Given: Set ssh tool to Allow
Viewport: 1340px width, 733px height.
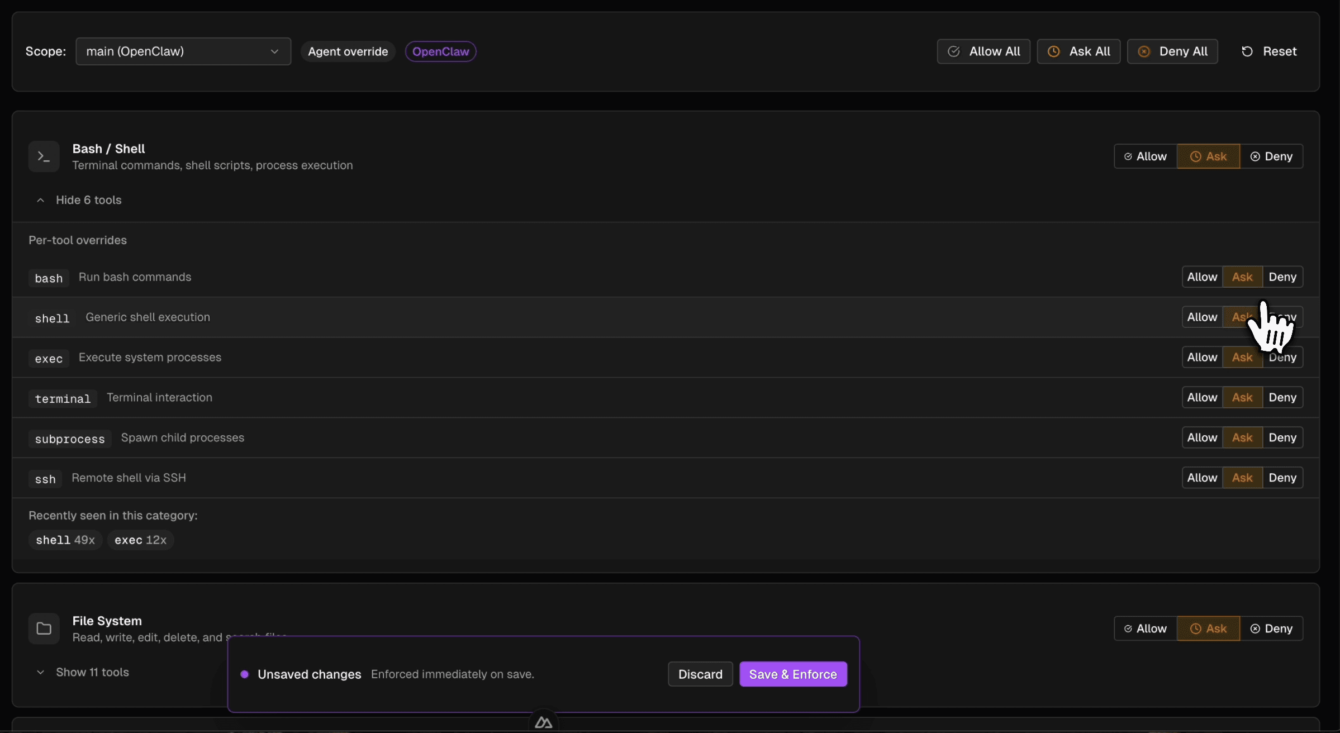Looking at the screenshot, I should [1202, 478].
